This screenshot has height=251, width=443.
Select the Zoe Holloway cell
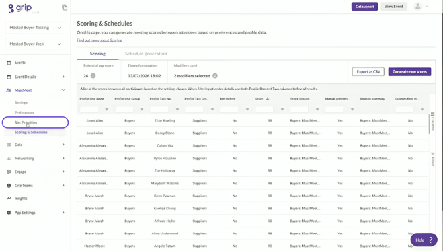coord(165,171)
